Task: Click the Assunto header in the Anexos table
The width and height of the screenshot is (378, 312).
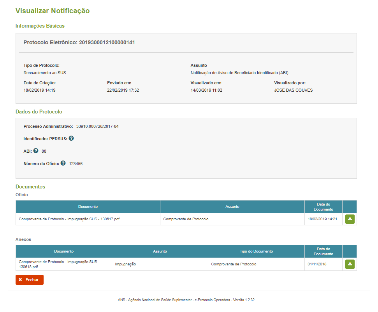Action: click(160, 251)
